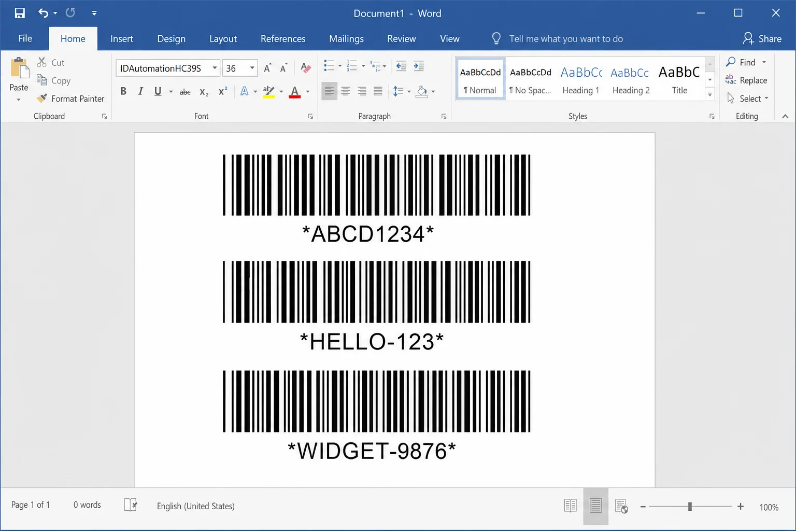Viewport: 796px width, 531px height.
Task: Toggle subscript formatting
Action: (x=204, y=92)
